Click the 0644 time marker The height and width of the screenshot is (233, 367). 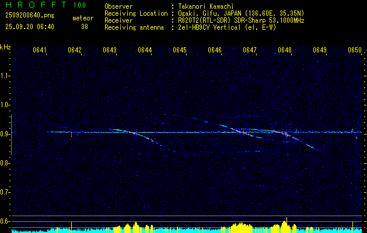pos(145,51)
